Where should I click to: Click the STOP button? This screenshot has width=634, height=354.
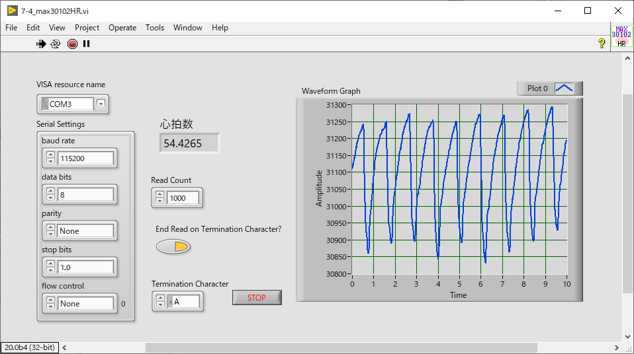coord(257,297)
